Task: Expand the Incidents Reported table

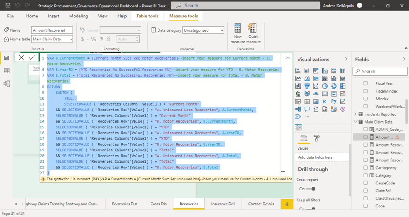Action: tap(355, 114)
